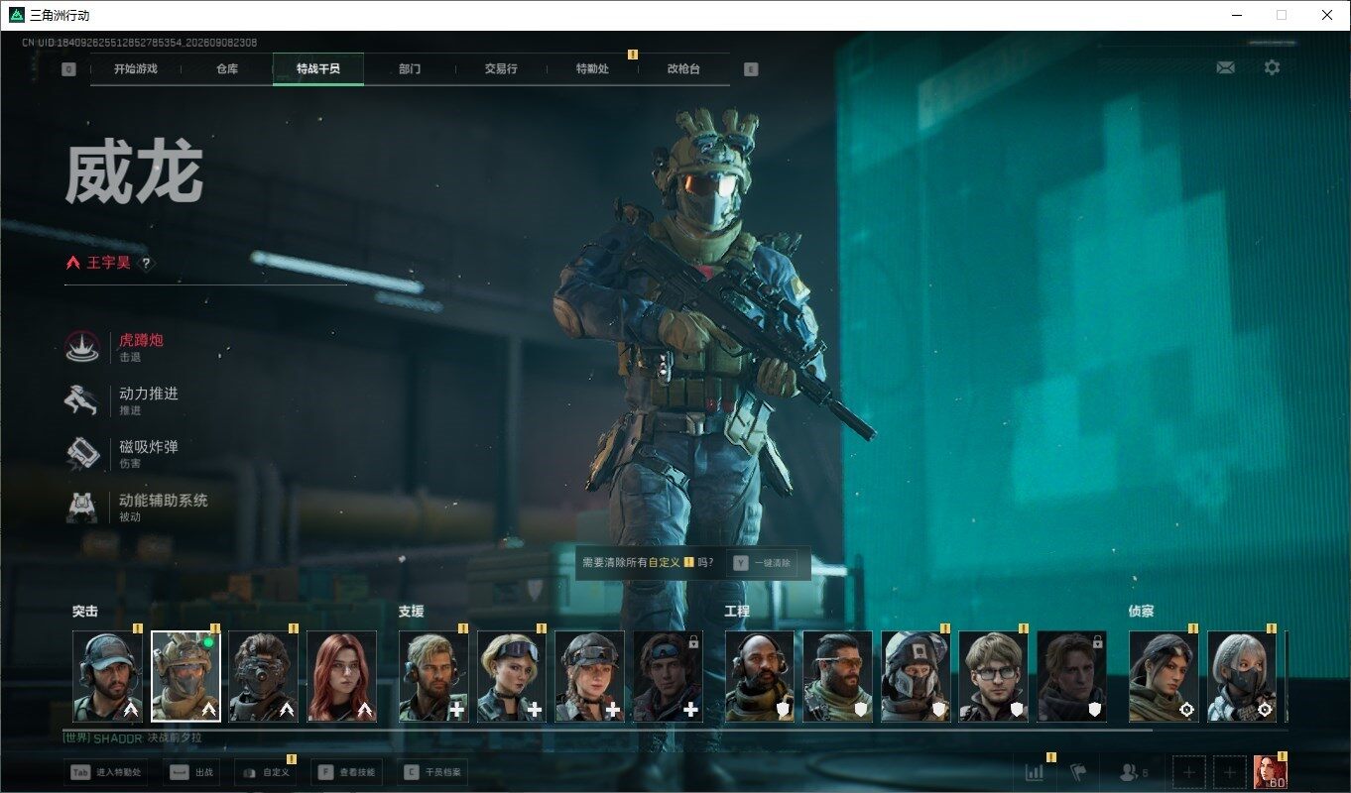Click the operator name 王宇昊
The height and width of the screenshot is (793, 1351).
[109, 264]
